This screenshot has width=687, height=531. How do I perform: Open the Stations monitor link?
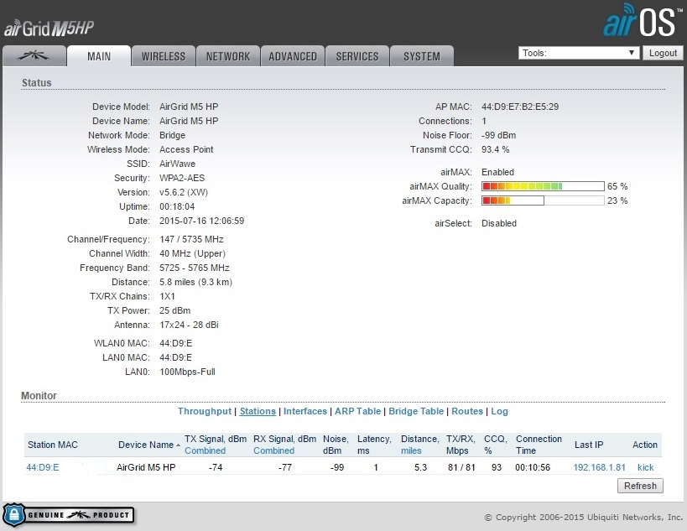click(x=258, y=411)
